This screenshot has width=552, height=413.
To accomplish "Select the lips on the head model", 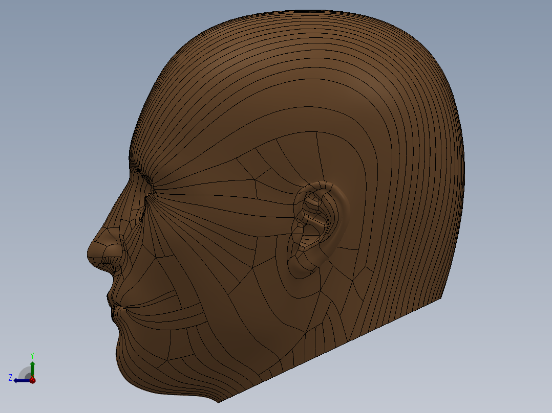I will [116, 307].
